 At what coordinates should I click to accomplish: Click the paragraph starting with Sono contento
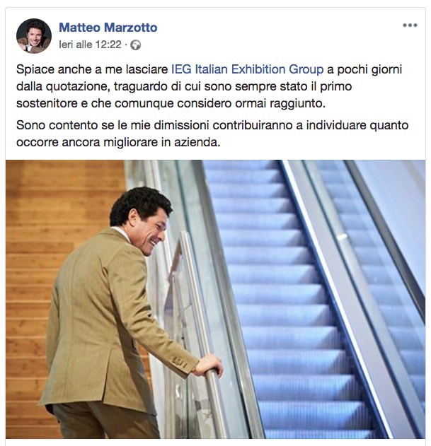(x=212, y=134)
